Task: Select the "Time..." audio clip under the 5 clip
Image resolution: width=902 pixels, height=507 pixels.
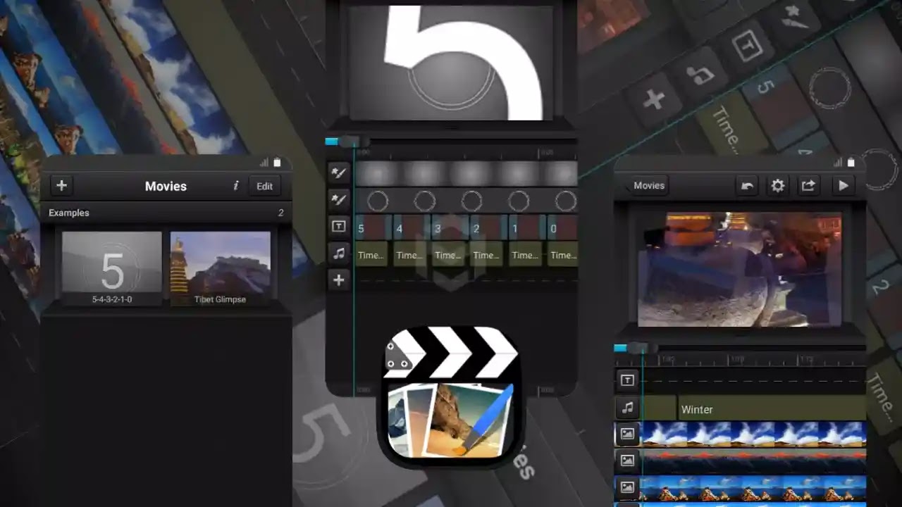Action: tap(371, 254)
